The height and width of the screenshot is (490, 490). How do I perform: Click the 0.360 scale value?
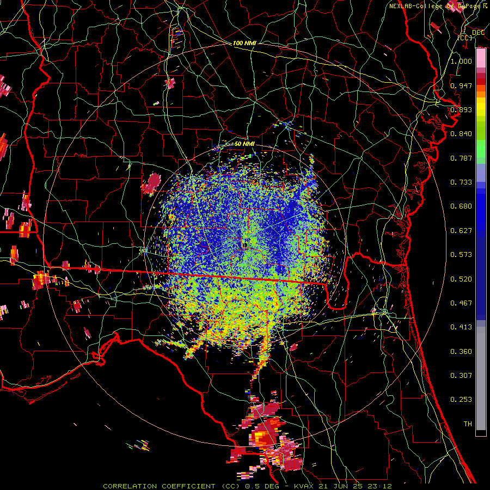pyautogui.click(x=461, y=352)
